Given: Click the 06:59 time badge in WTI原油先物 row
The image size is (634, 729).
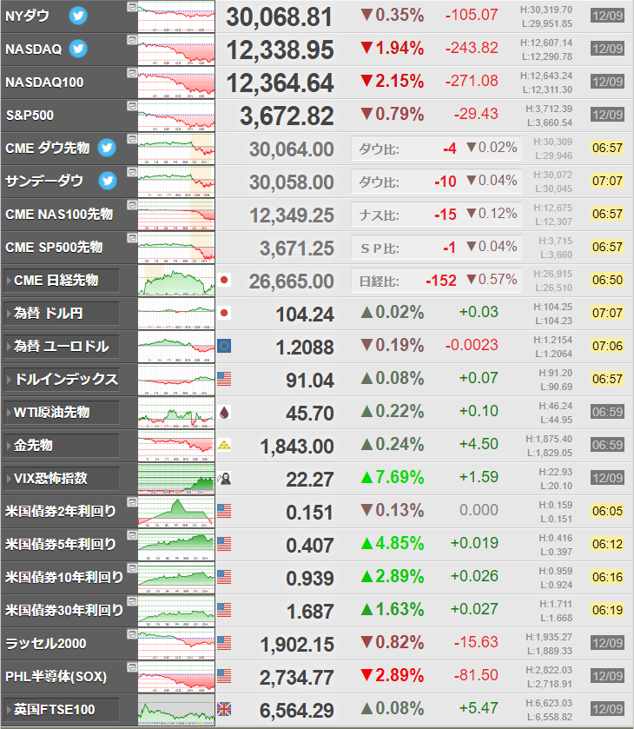Looking at the screenshot, I should point(607,412).
